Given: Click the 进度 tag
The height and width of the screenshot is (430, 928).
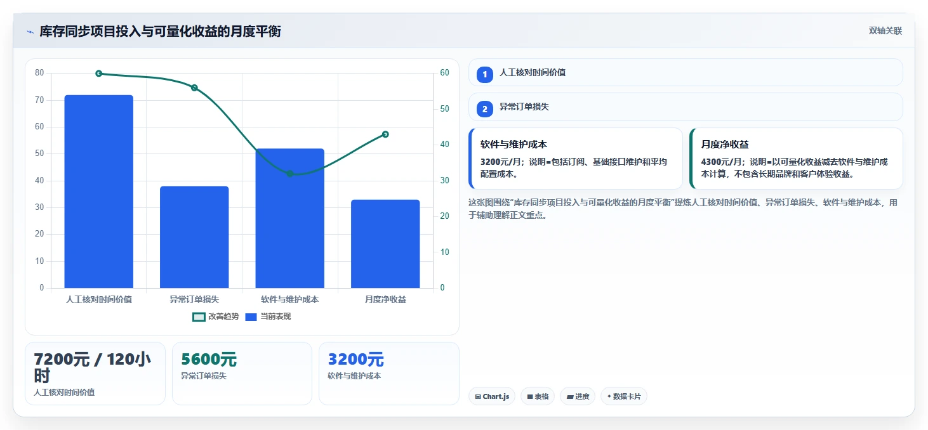Looking at the screenshot, I should point(578,396).
